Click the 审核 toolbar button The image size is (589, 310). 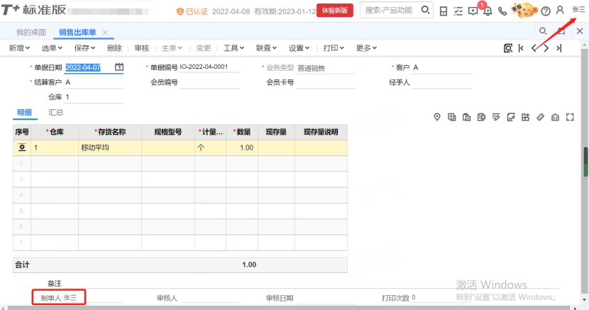pyautogui.click(x=142, y=48)
